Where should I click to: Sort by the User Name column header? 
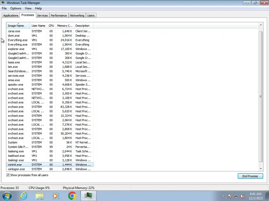(38, 26)
